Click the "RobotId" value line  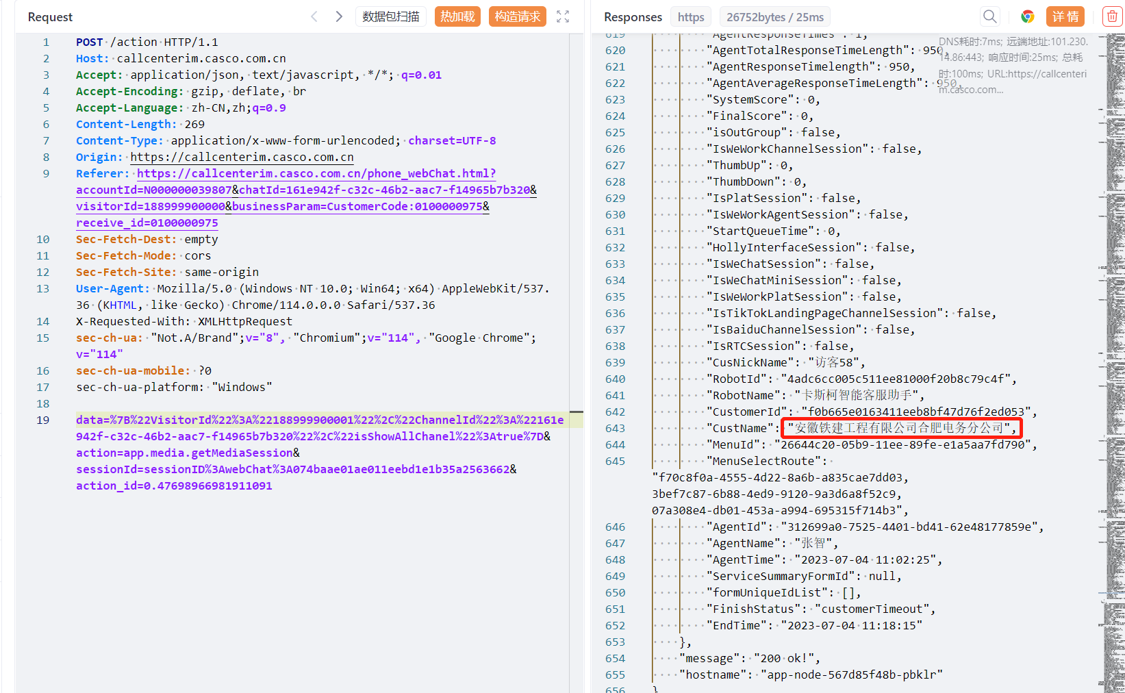click(x=861, y=379)
